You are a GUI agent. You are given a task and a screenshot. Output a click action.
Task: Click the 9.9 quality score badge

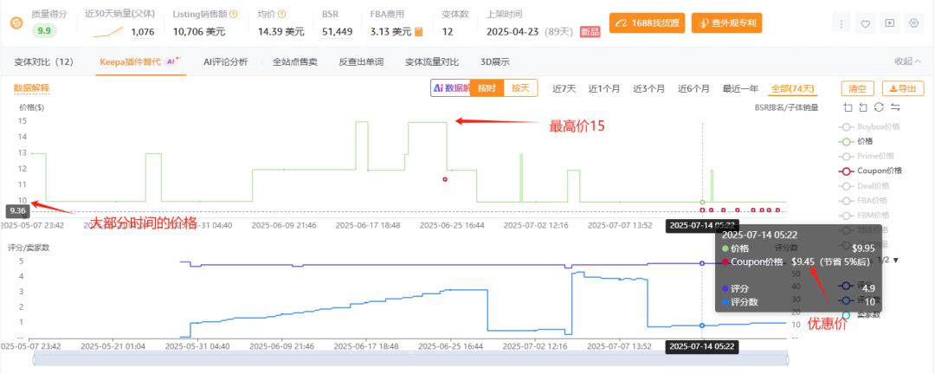[x=44, y=32]
